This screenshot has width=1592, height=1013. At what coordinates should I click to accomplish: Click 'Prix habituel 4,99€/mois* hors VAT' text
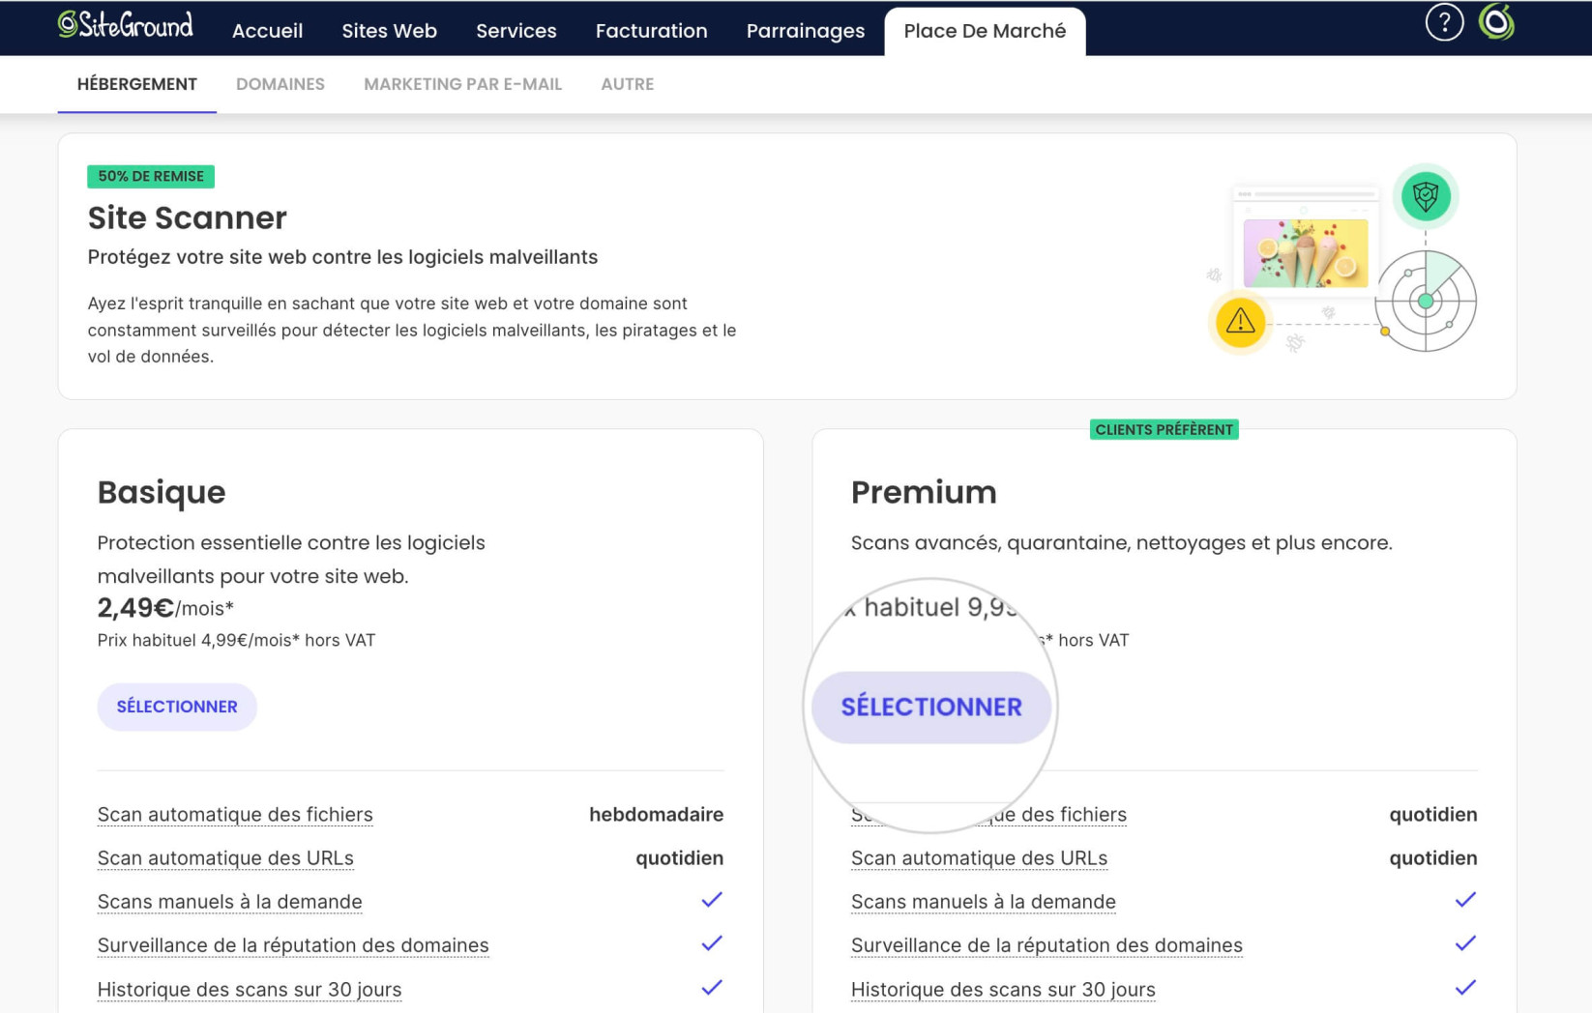236,640
